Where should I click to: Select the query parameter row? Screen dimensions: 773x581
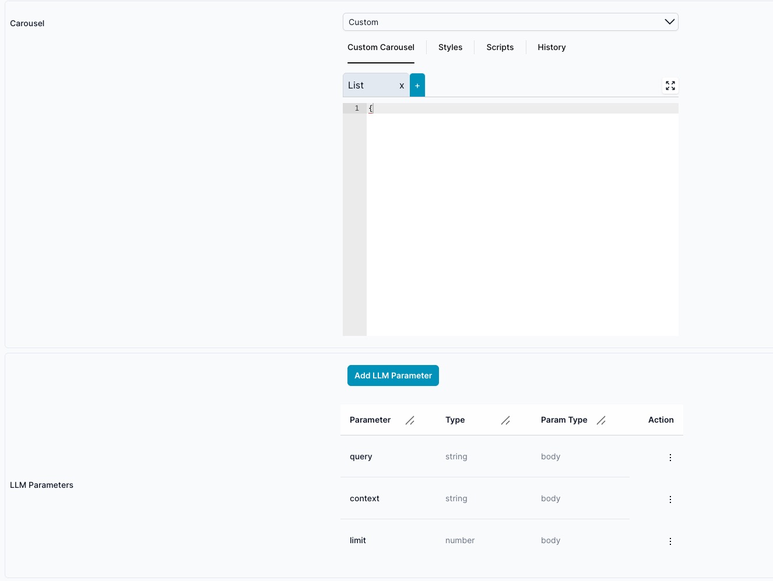(x=361, y=457)
